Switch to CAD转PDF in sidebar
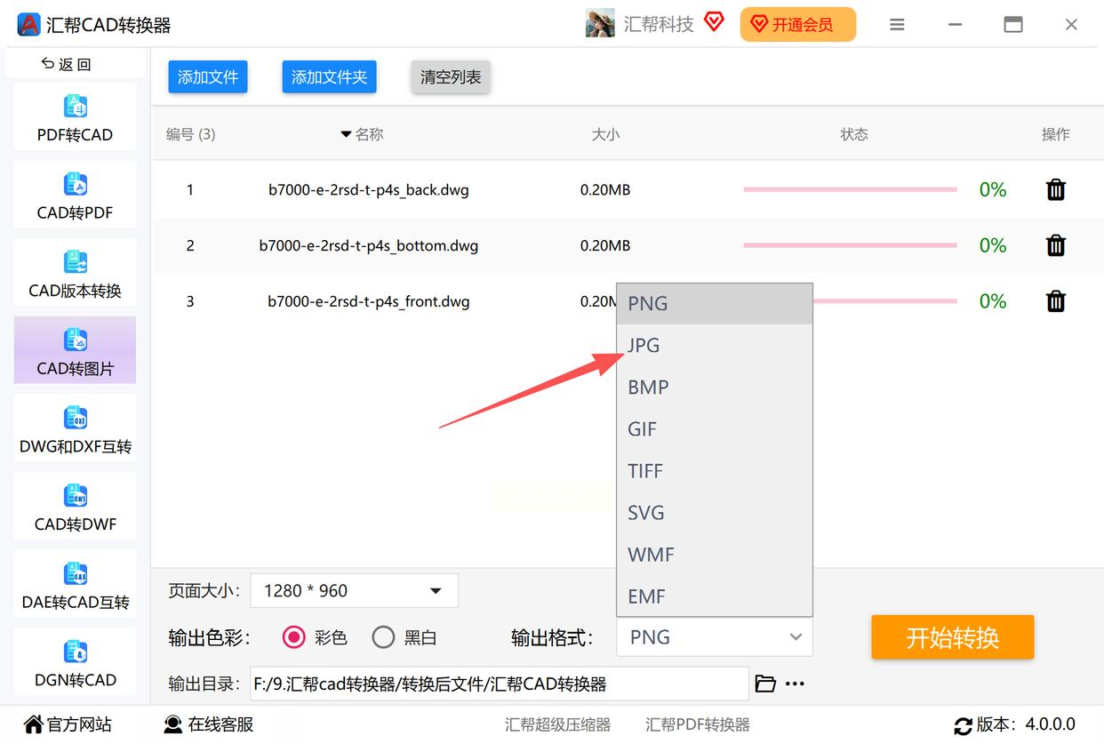 [x=75, y=195]
